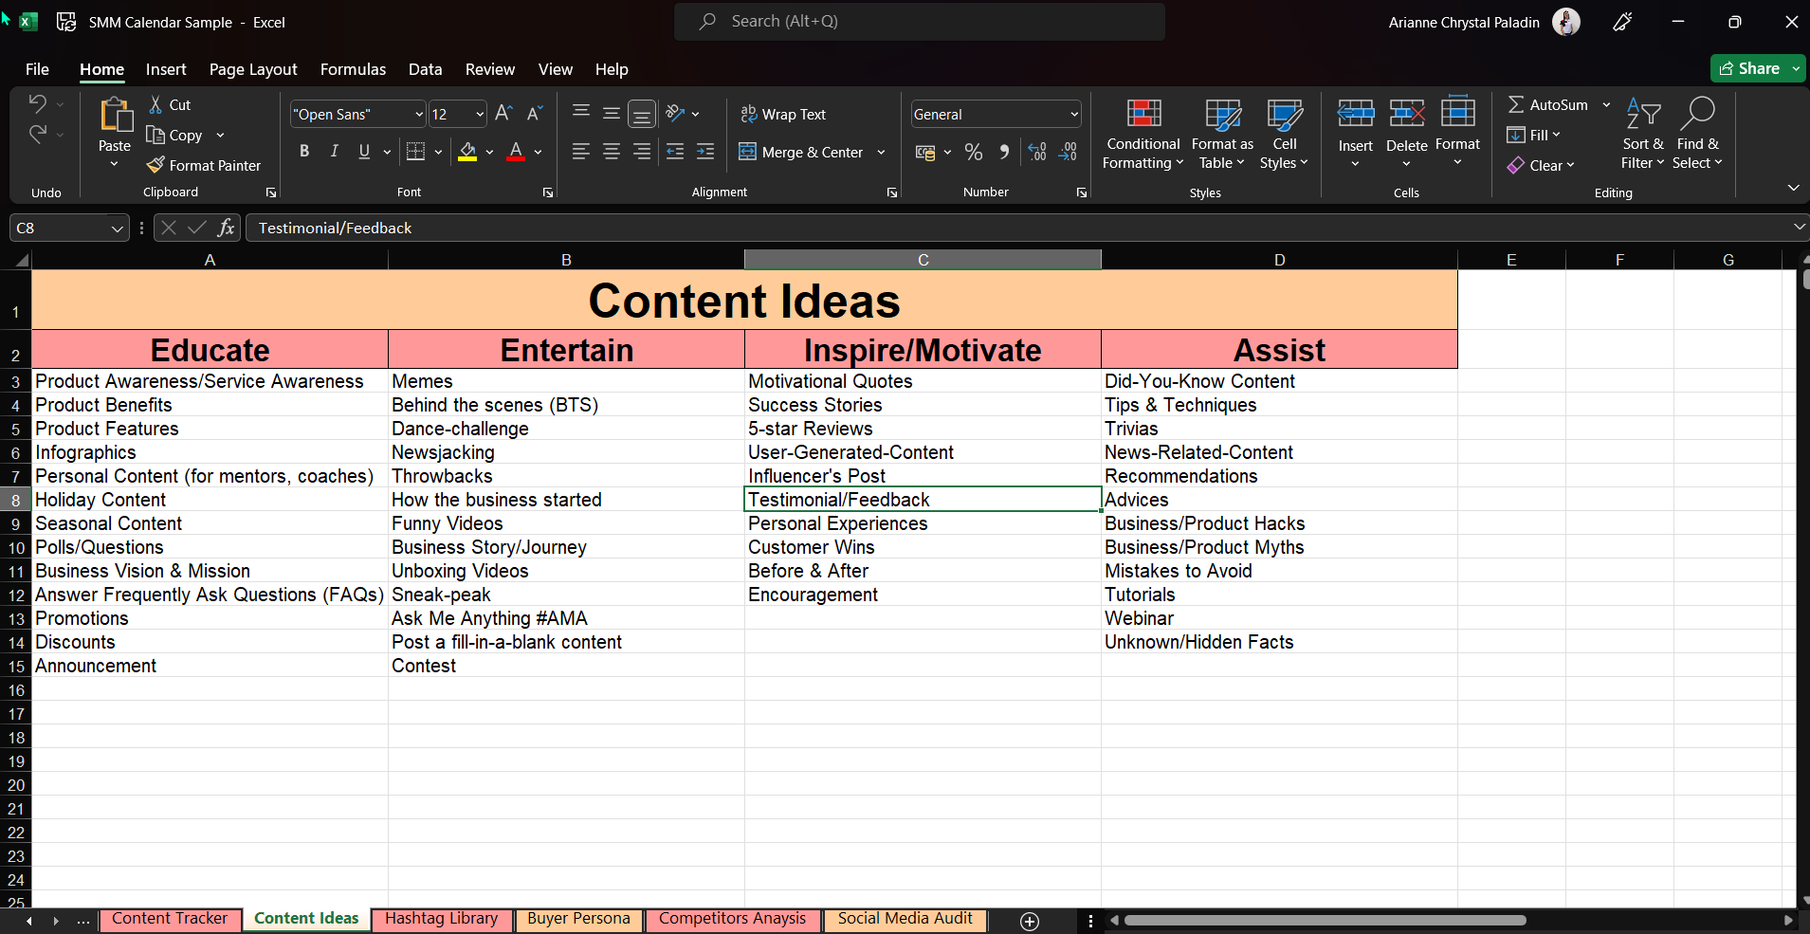Click the Borders icon in Font group

click(x=415, y=152)
